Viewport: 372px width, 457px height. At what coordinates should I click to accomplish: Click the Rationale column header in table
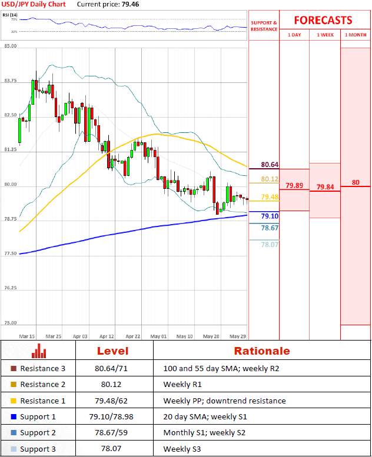tap(262, 351)
